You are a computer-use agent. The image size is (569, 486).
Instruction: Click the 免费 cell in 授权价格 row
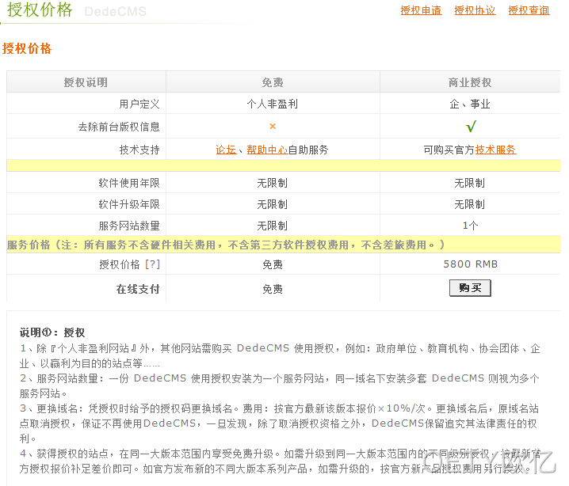[273, 264]
